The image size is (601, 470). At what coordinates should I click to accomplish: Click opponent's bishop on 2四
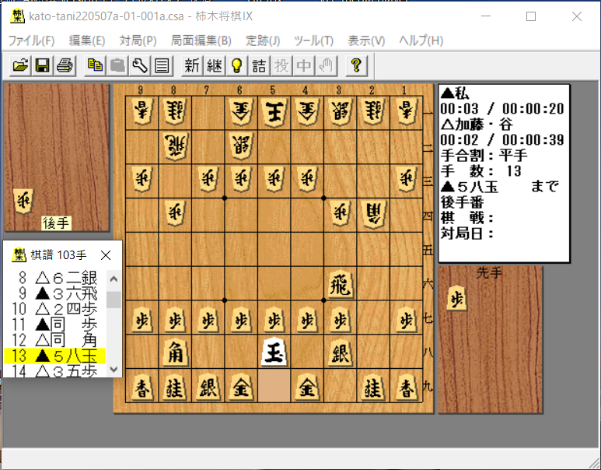click(374, 216)
